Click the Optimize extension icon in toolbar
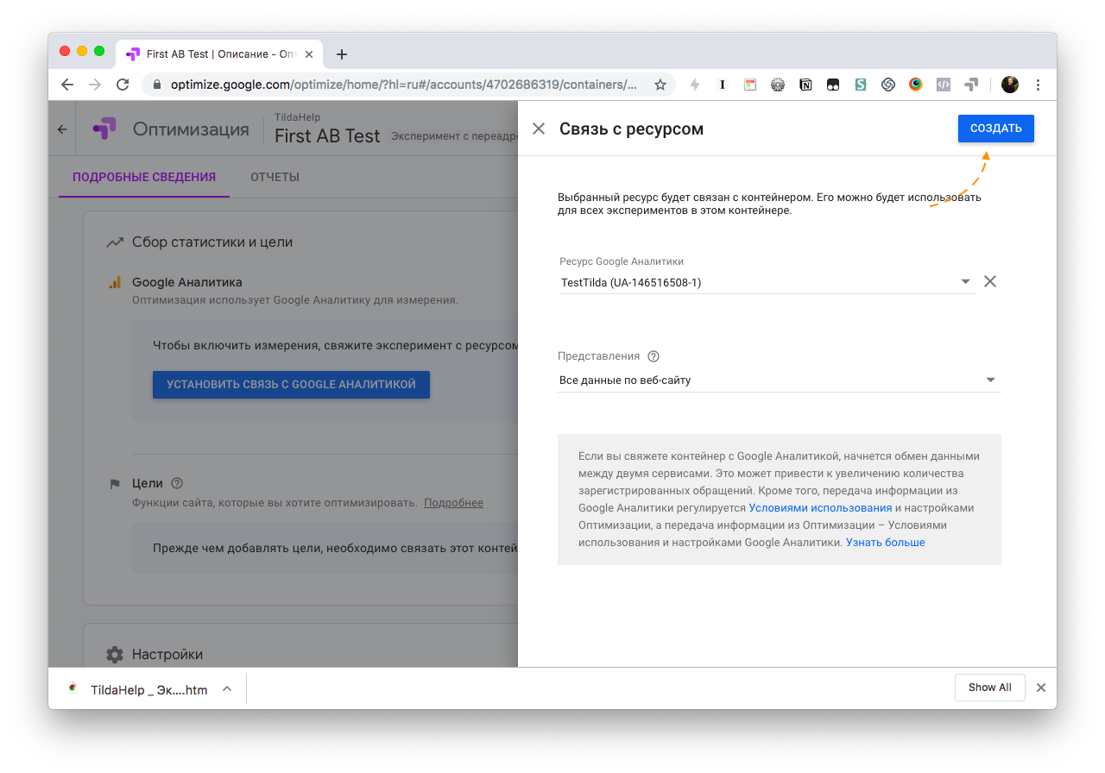The height and width of the screenshot is (773, 1105). tap(971, 85)
